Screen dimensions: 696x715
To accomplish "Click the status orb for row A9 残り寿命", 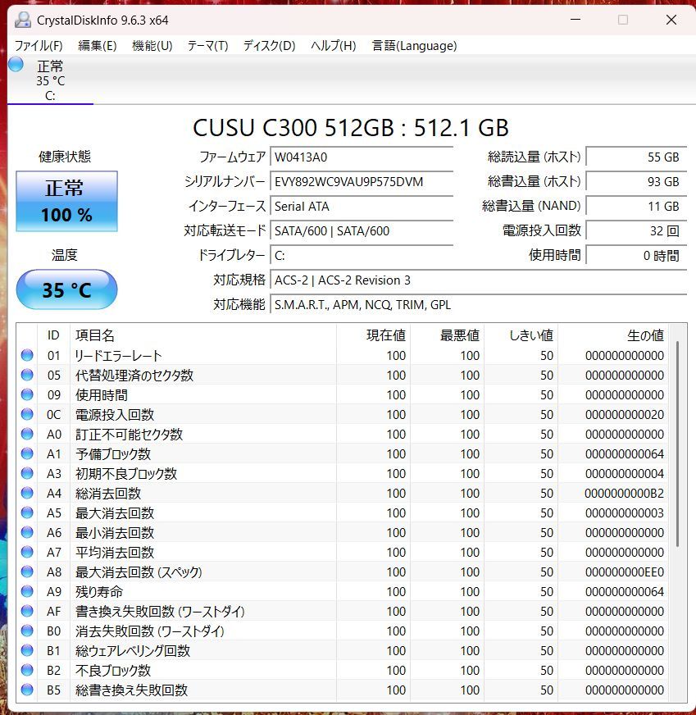I will (27, 591).
